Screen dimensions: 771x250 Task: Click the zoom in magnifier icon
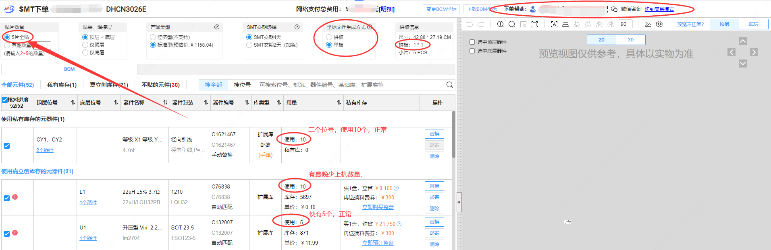(501, 24)
